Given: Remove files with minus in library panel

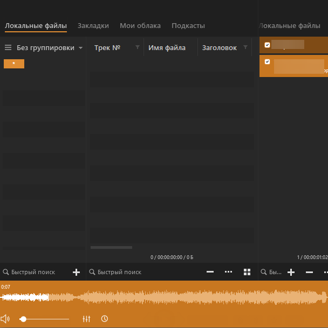Looking at the screenshot, I should coord(210,272).
